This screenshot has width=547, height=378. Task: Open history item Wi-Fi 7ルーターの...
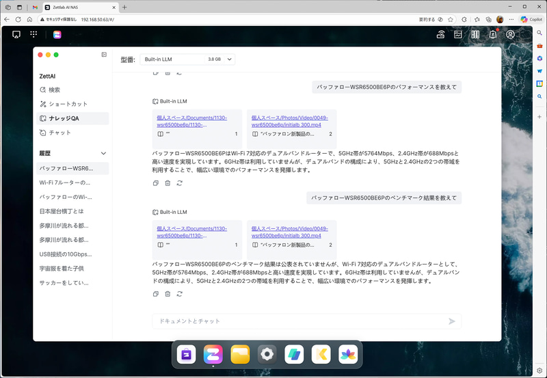pyautogui.click(x=72, y=183)
